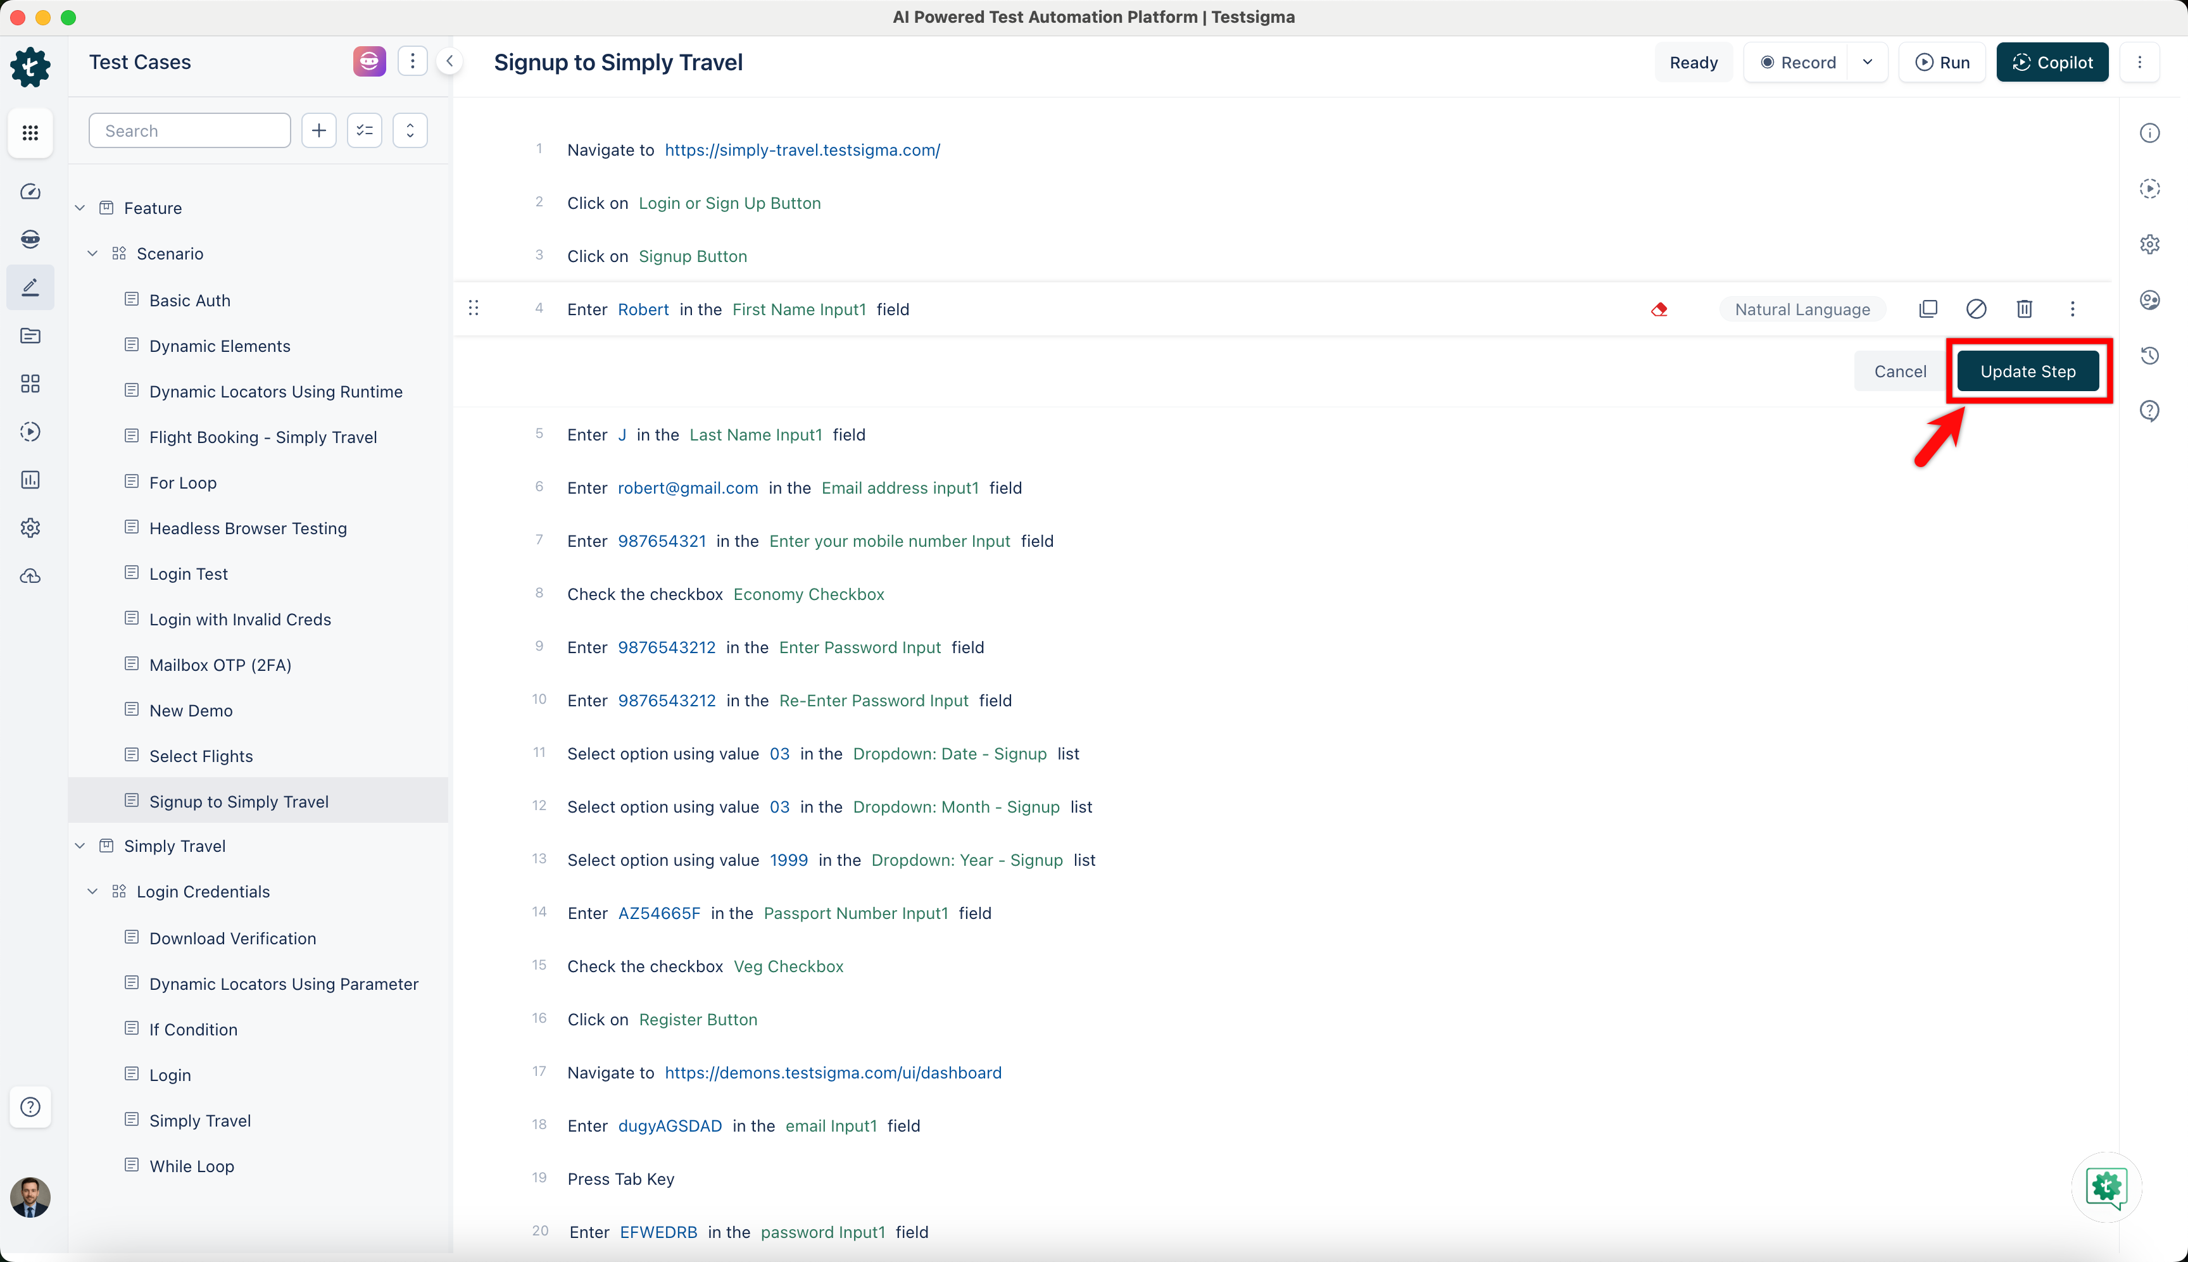This screenshot has height=1262, width=2188.
Task: Open the reports chart sidebar icon
Action: (30, 479)
